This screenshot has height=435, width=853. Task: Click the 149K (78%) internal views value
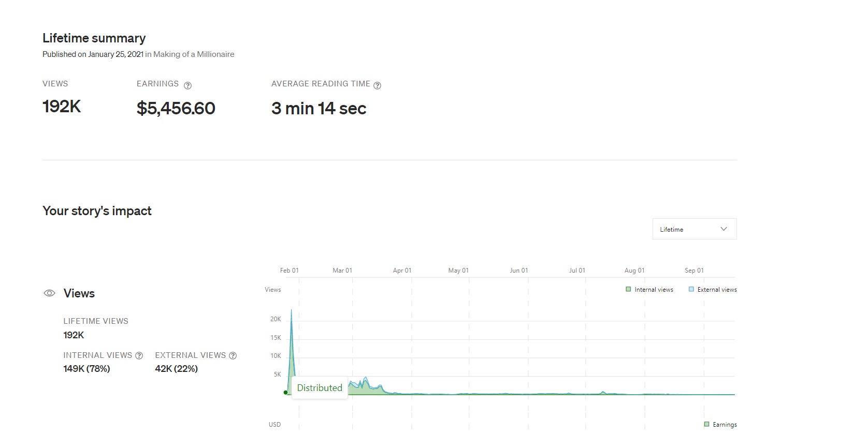(x=86, y=369)
